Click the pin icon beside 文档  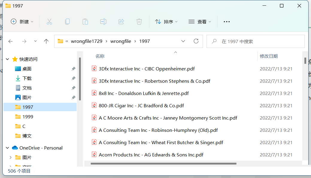pyautogui.click(x=73, y=88)
